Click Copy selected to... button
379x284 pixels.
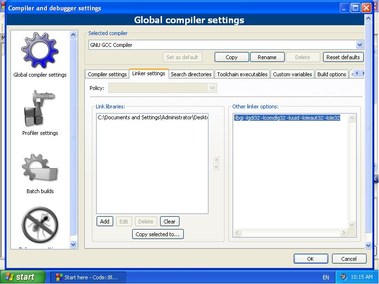tap(158, 234)
